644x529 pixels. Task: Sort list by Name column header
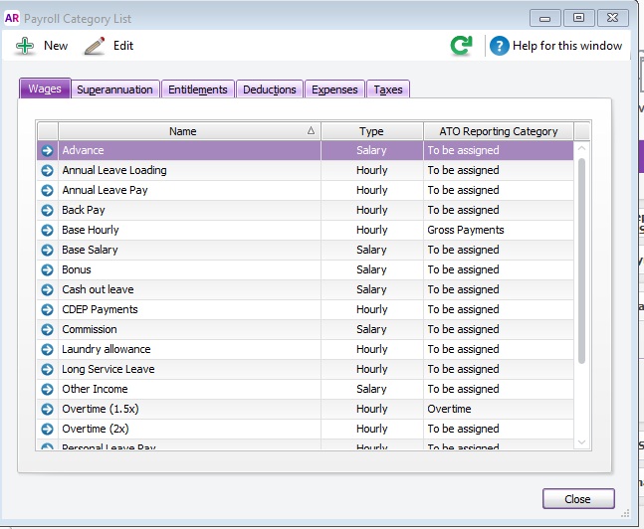click(x=183, y=131)
